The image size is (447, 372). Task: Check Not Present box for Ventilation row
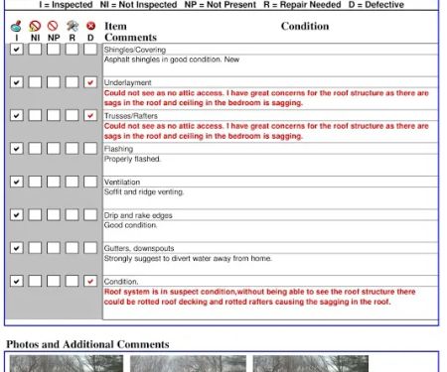[x=54, y=182]
